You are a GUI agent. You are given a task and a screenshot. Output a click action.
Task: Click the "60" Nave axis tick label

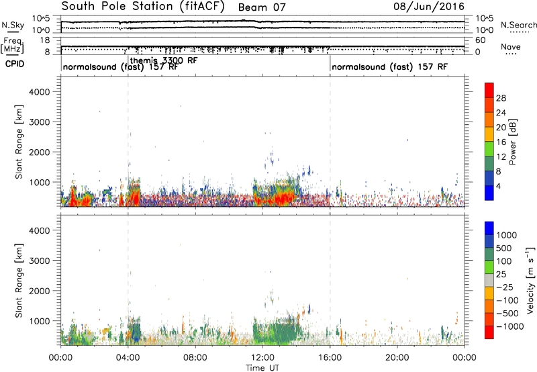[x=480, y=40]
